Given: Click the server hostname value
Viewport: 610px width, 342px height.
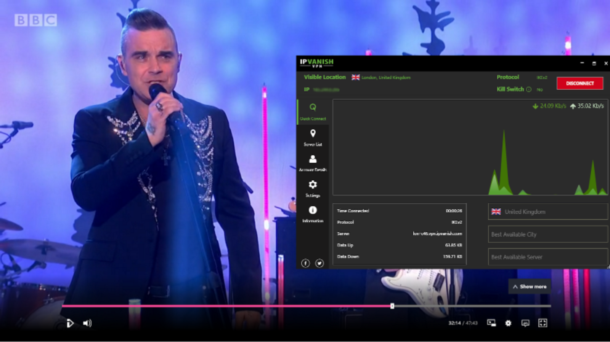Looking at the screenshot, I should point(437,234).
